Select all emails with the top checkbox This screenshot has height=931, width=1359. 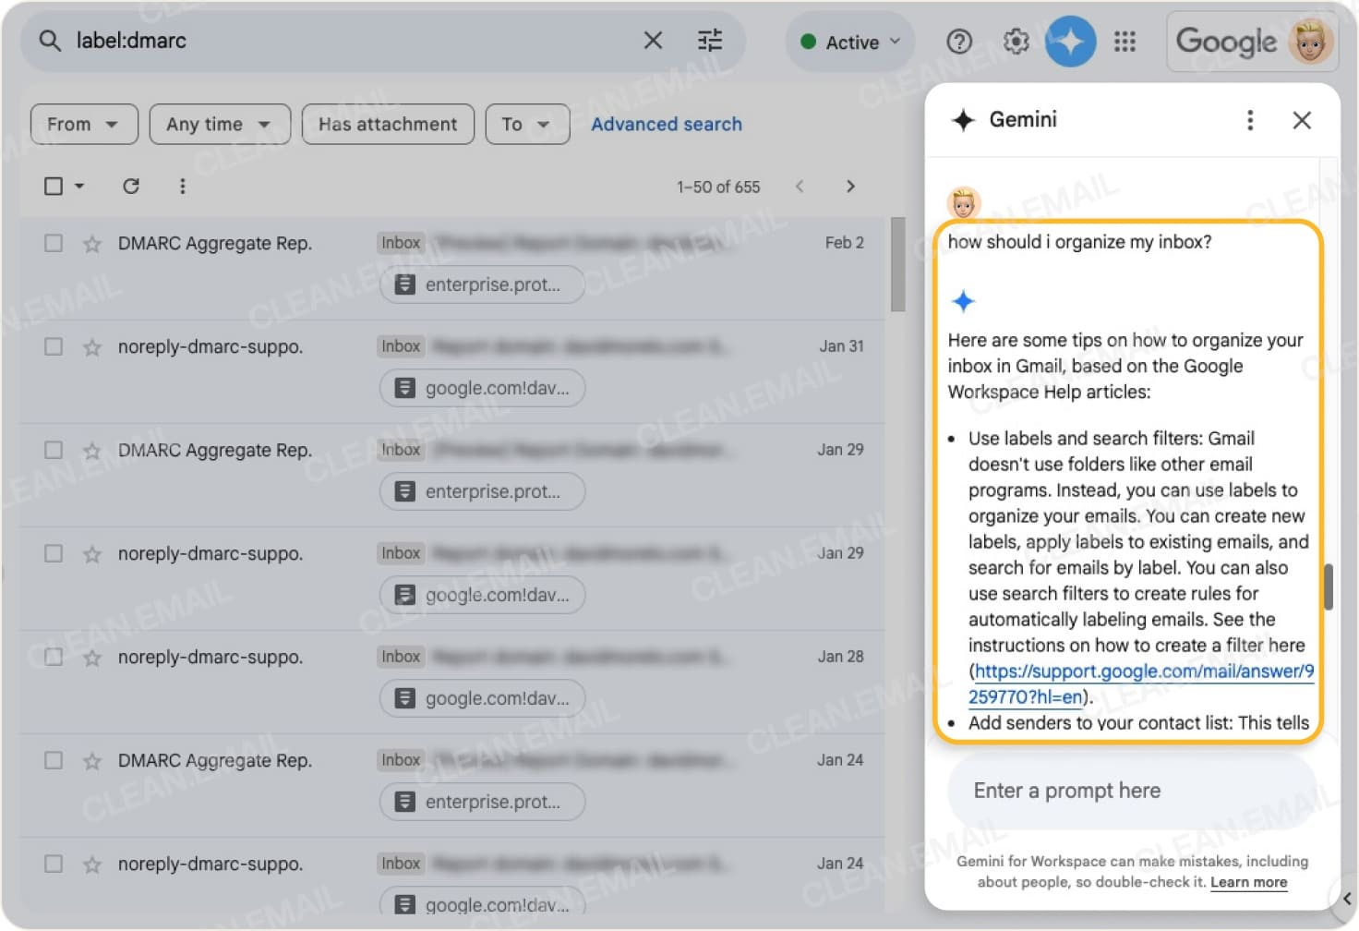tap(53, 186)
